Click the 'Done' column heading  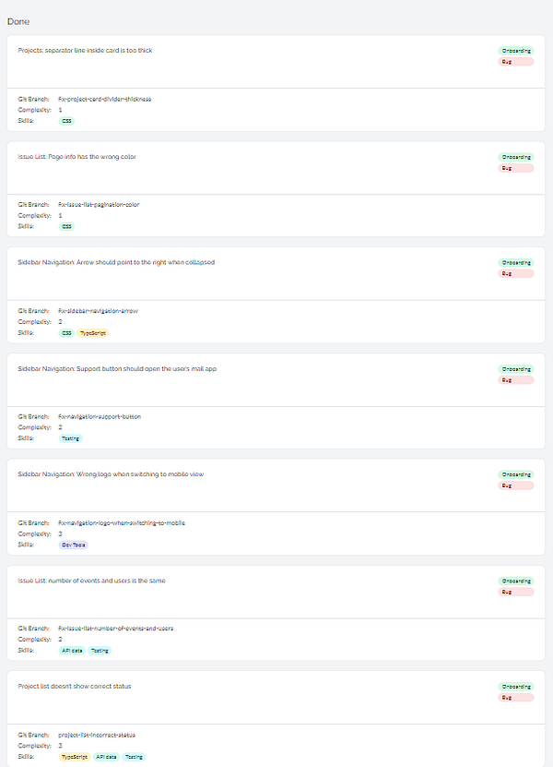(x=18, y=21)
